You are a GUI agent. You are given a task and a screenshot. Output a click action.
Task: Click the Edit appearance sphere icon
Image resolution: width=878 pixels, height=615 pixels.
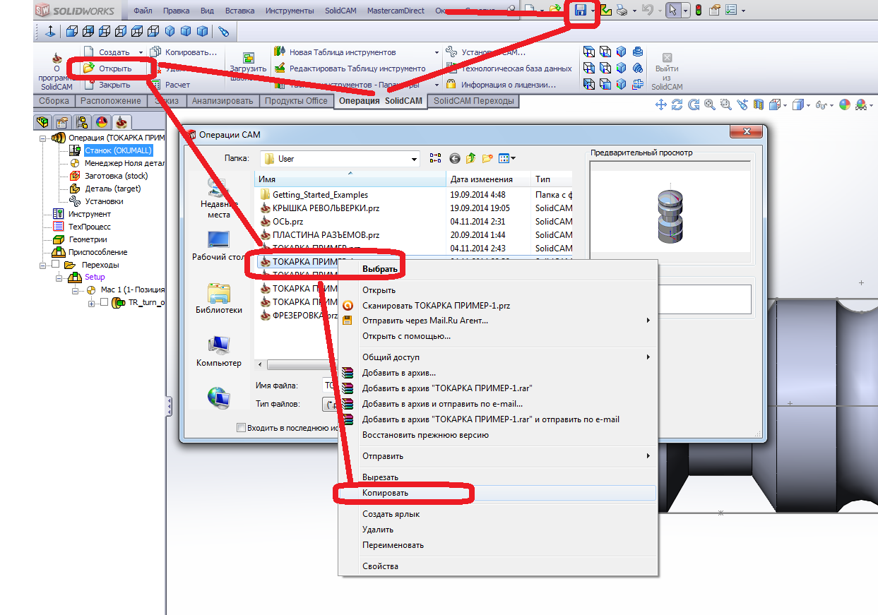point(844,105)
